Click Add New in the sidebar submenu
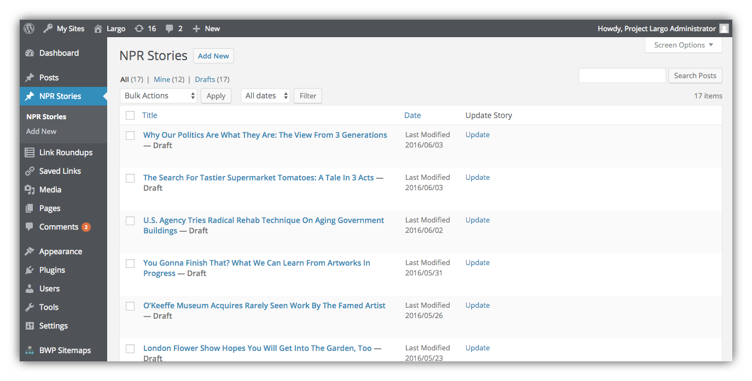 pos(42,131)
